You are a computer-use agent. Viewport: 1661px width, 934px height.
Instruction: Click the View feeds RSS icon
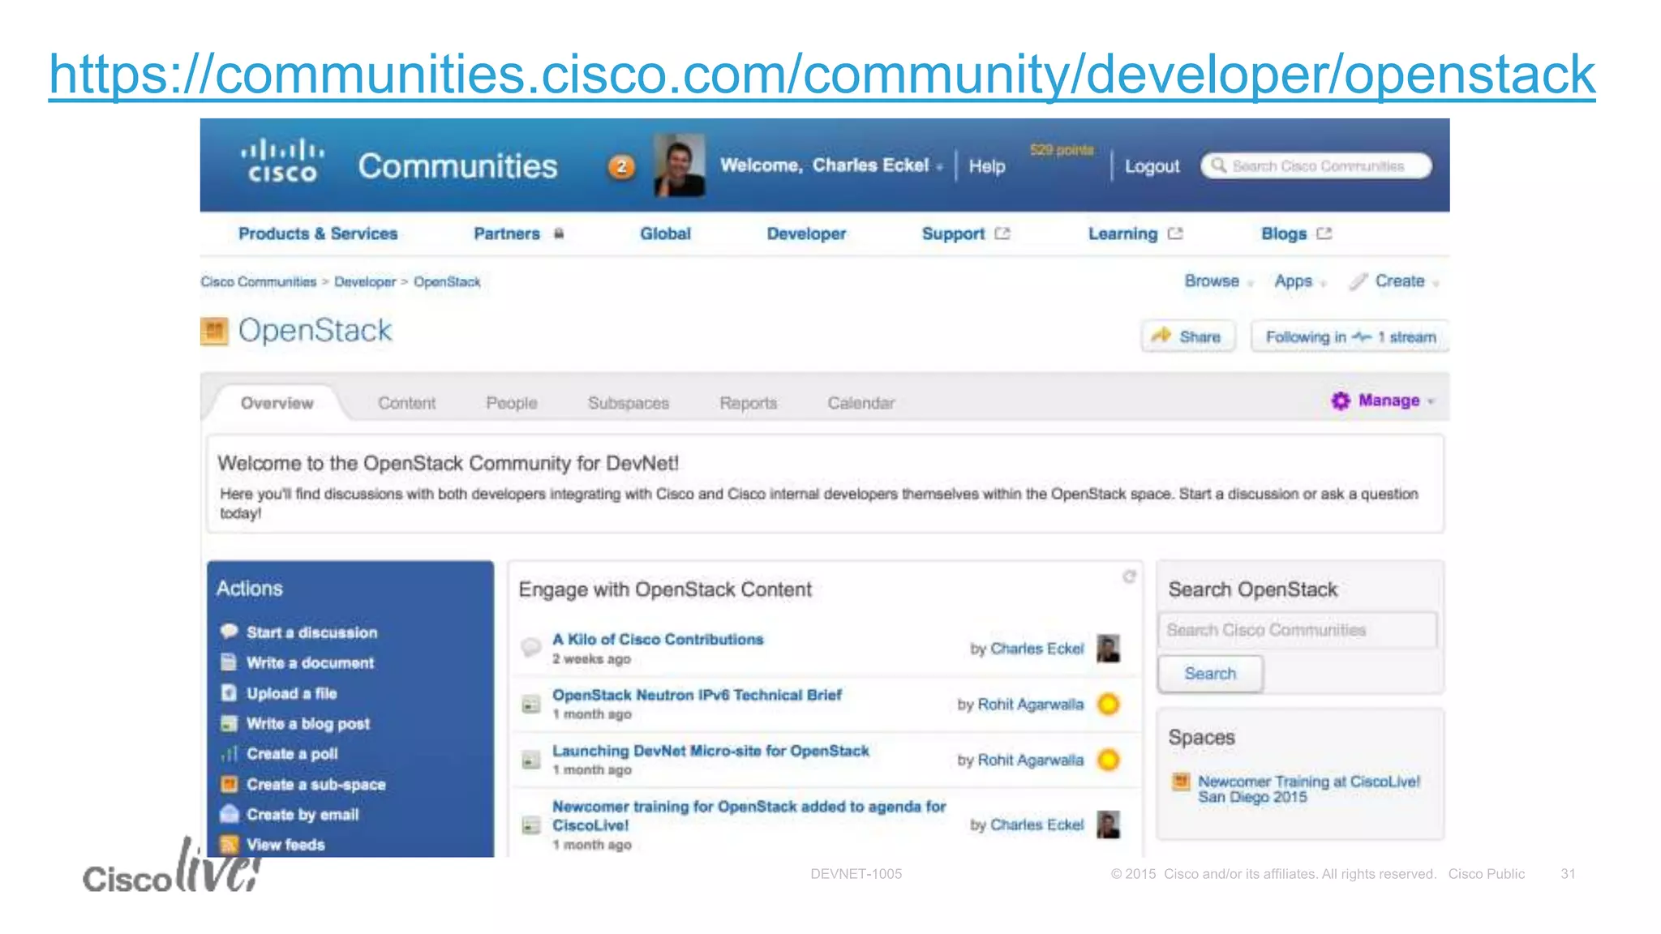point(230,844)
